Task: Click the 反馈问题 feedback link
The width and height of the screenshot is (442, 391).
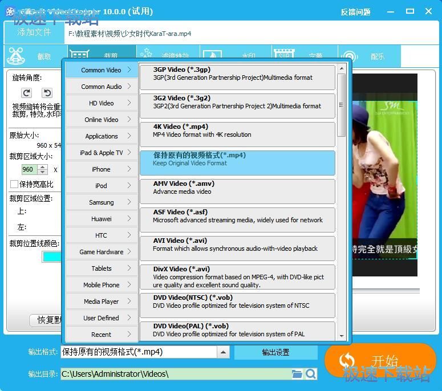Action: pyautogui.click(x=355, y=12)
